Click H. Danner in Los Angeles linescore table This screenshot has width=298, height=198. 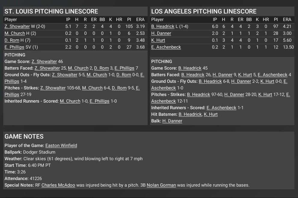coord(161,33)
